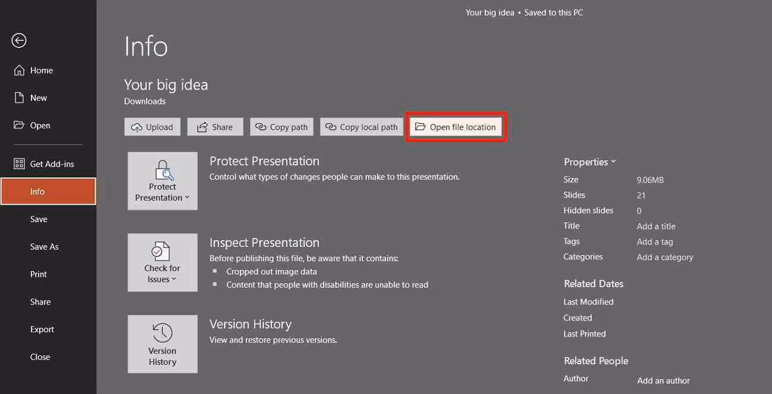Click the New document icon
772x394 pixels.
19,98
